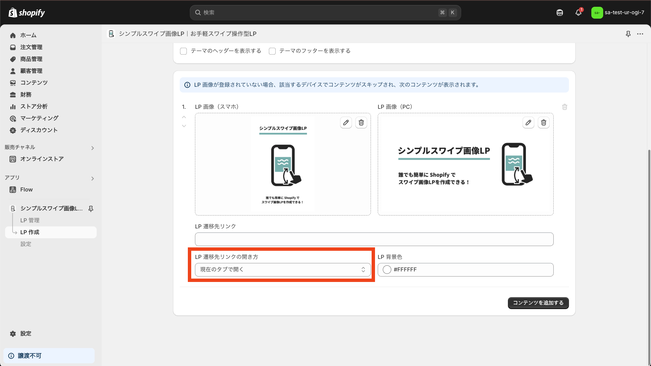The image size is (651, 366).
Task: Expand the 販売チャネル section chevron
Action: pyautogui.click(x=93, y=148)
